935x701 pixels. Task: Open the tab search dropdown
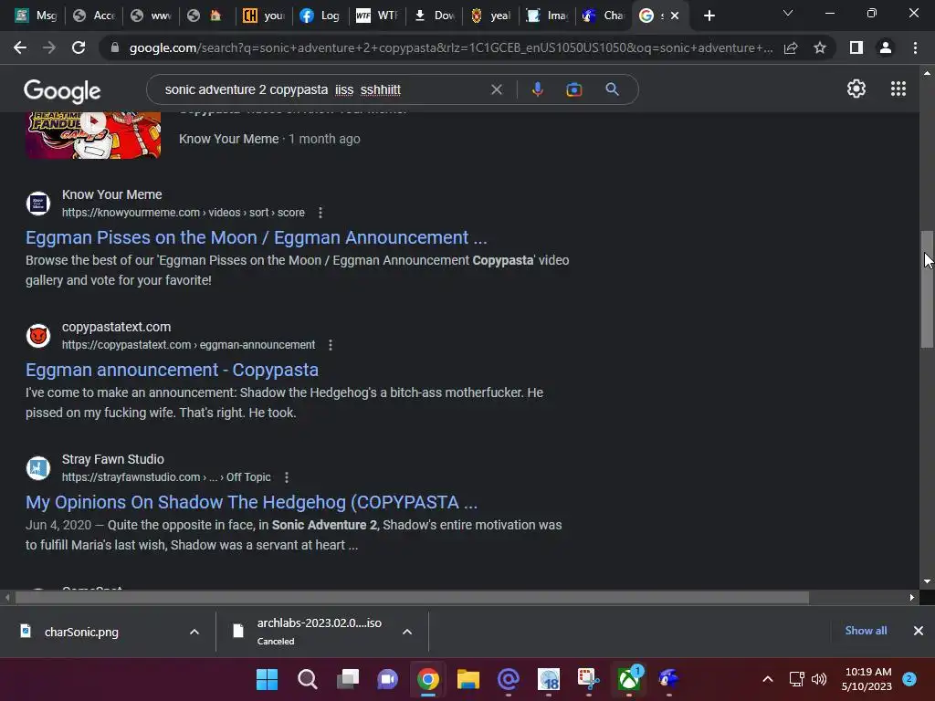click(788, 13)
